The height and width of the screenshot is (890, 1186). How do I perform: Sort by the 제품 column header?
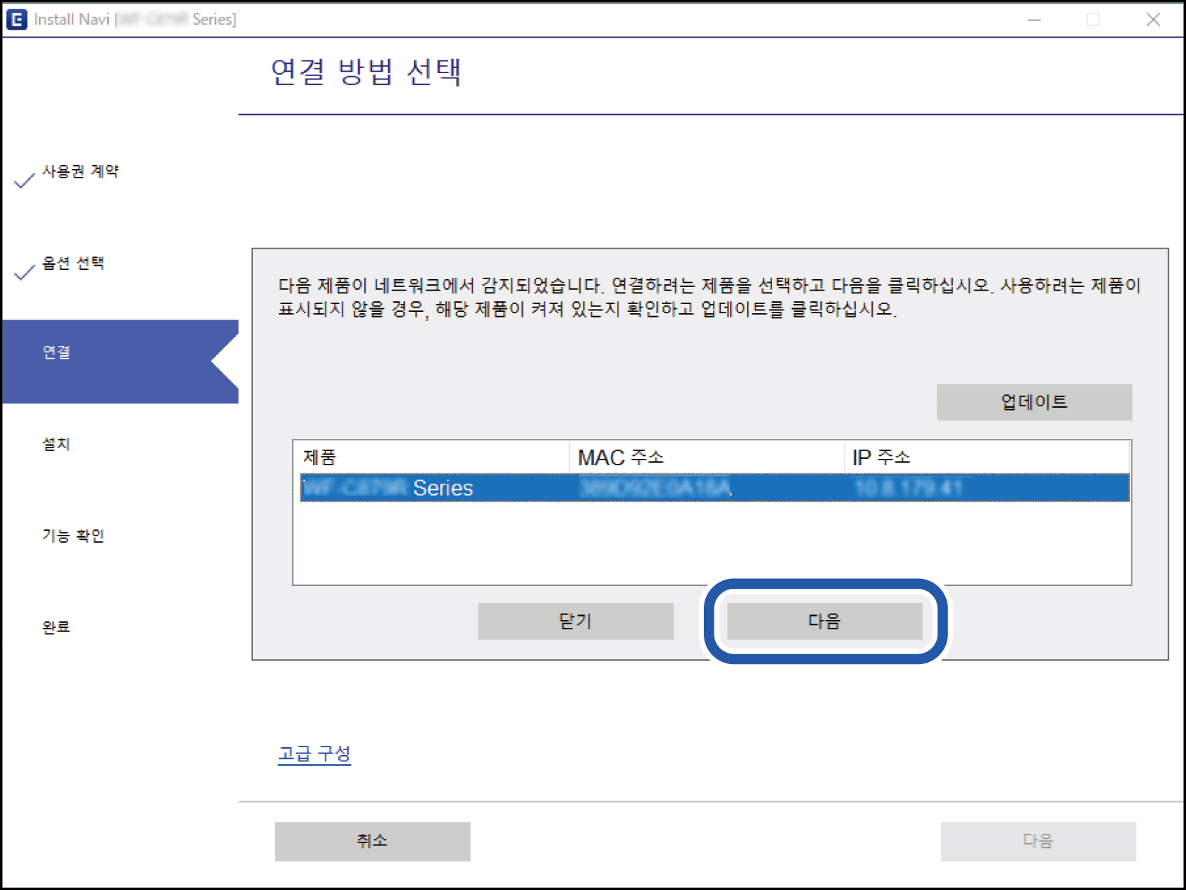430,457
